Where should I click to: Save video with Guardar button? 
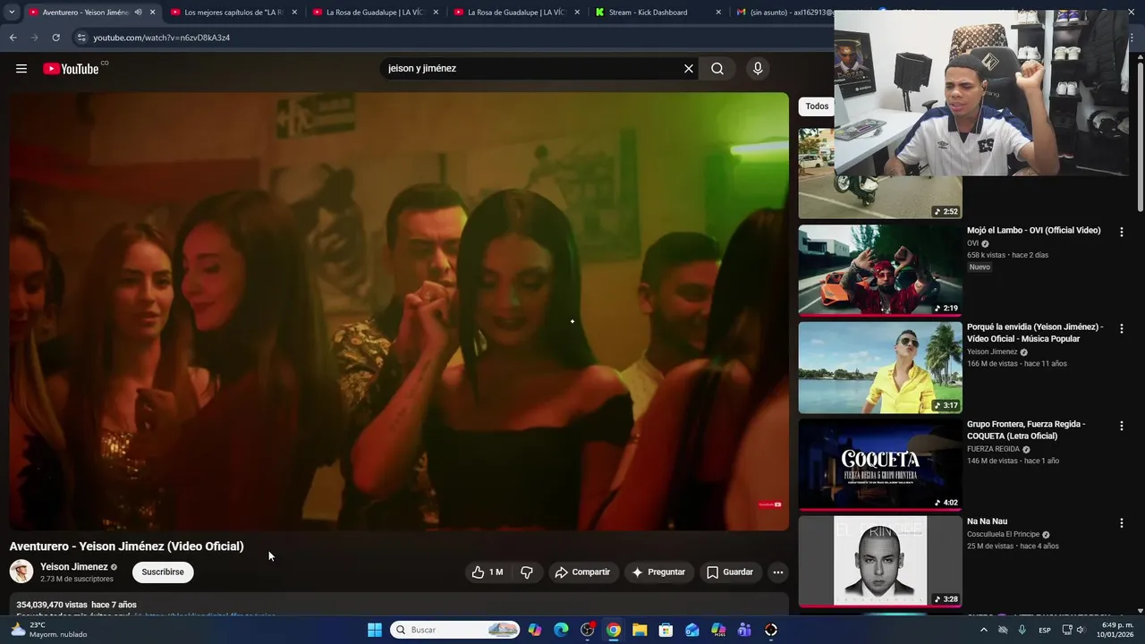[x=730, y=572]
